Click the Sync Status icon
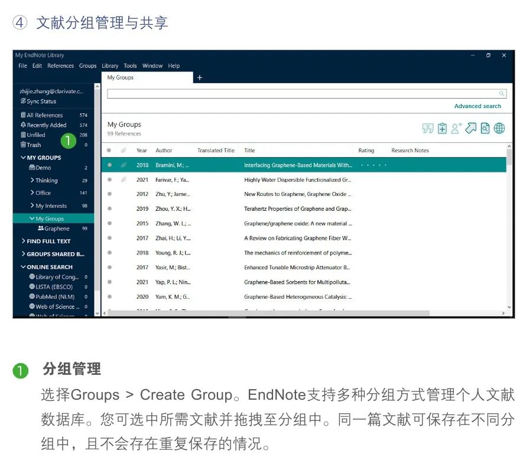 (23, 101)
